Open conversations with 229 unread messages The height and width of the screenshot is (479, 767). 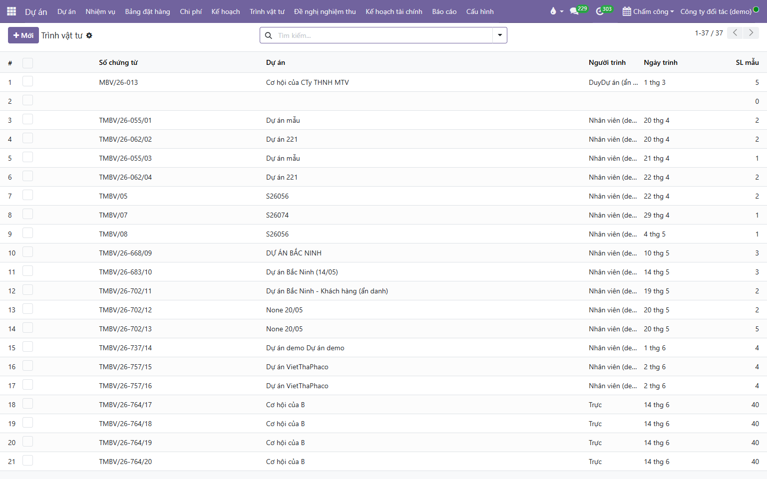click(x=579, y=11)
